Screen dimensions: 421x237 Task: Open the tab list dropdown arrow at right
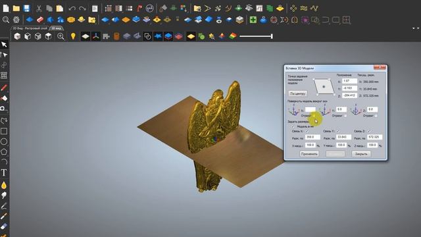(x=414, y=28)
